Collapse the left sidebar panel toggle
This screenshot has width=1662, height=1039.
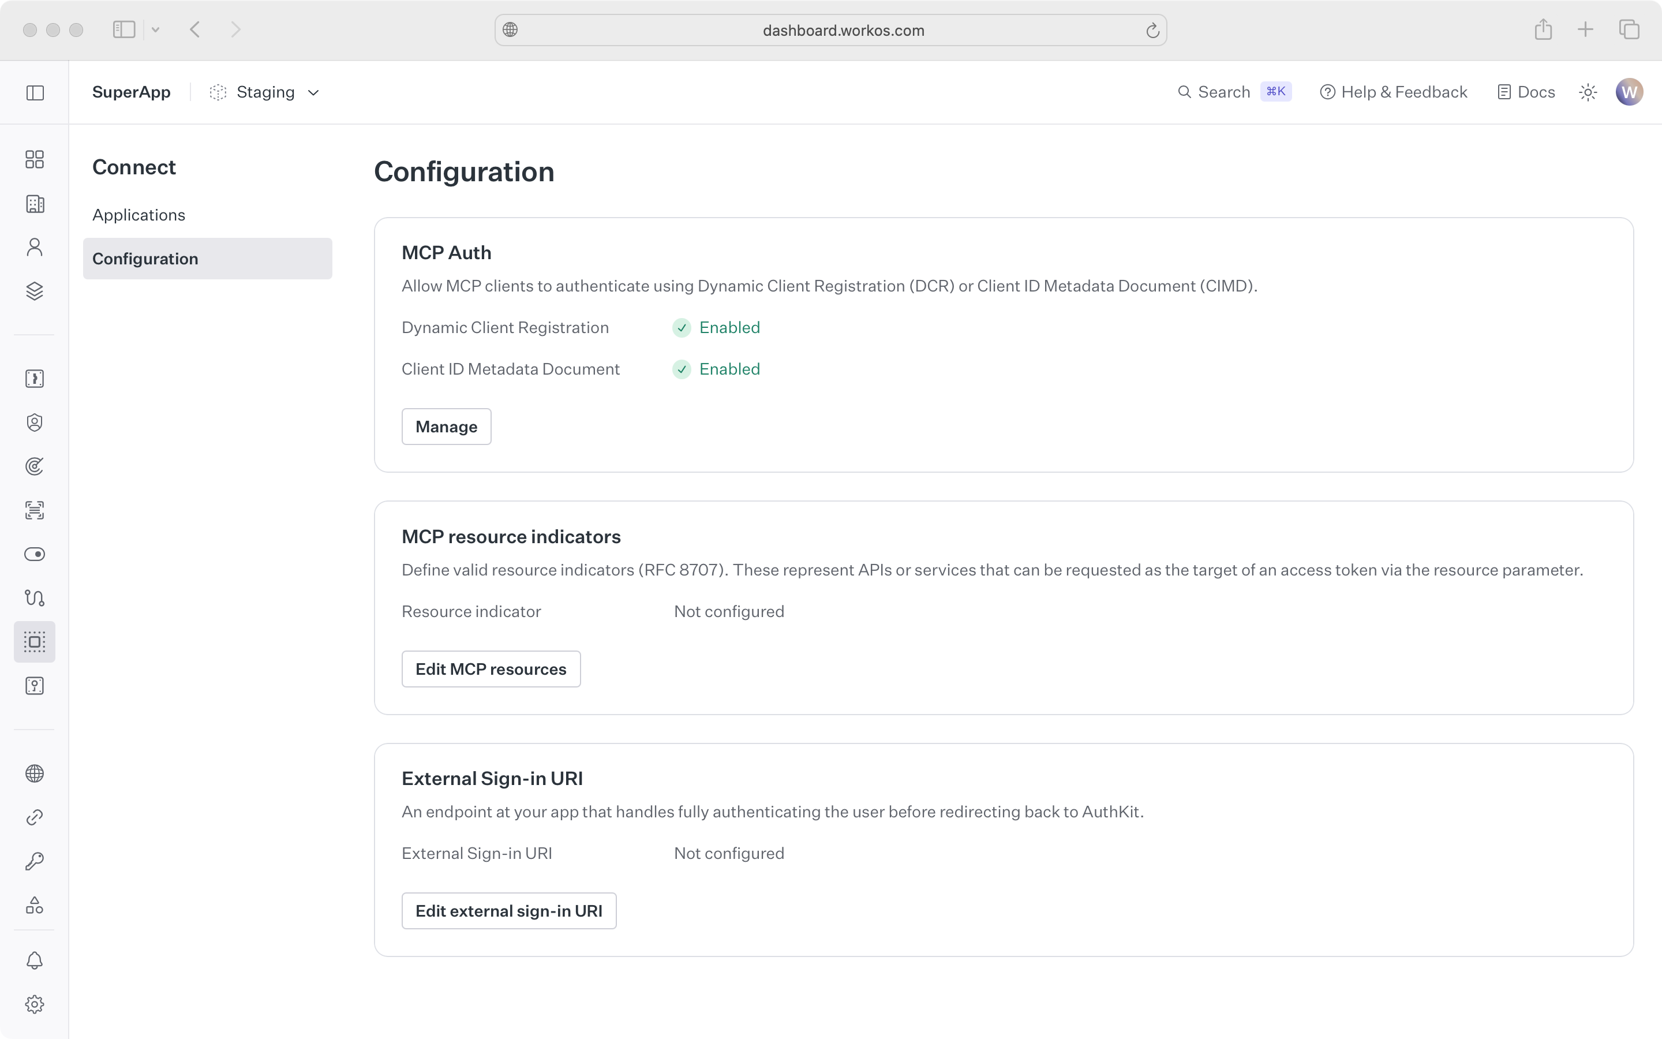[x=35, y=93]
